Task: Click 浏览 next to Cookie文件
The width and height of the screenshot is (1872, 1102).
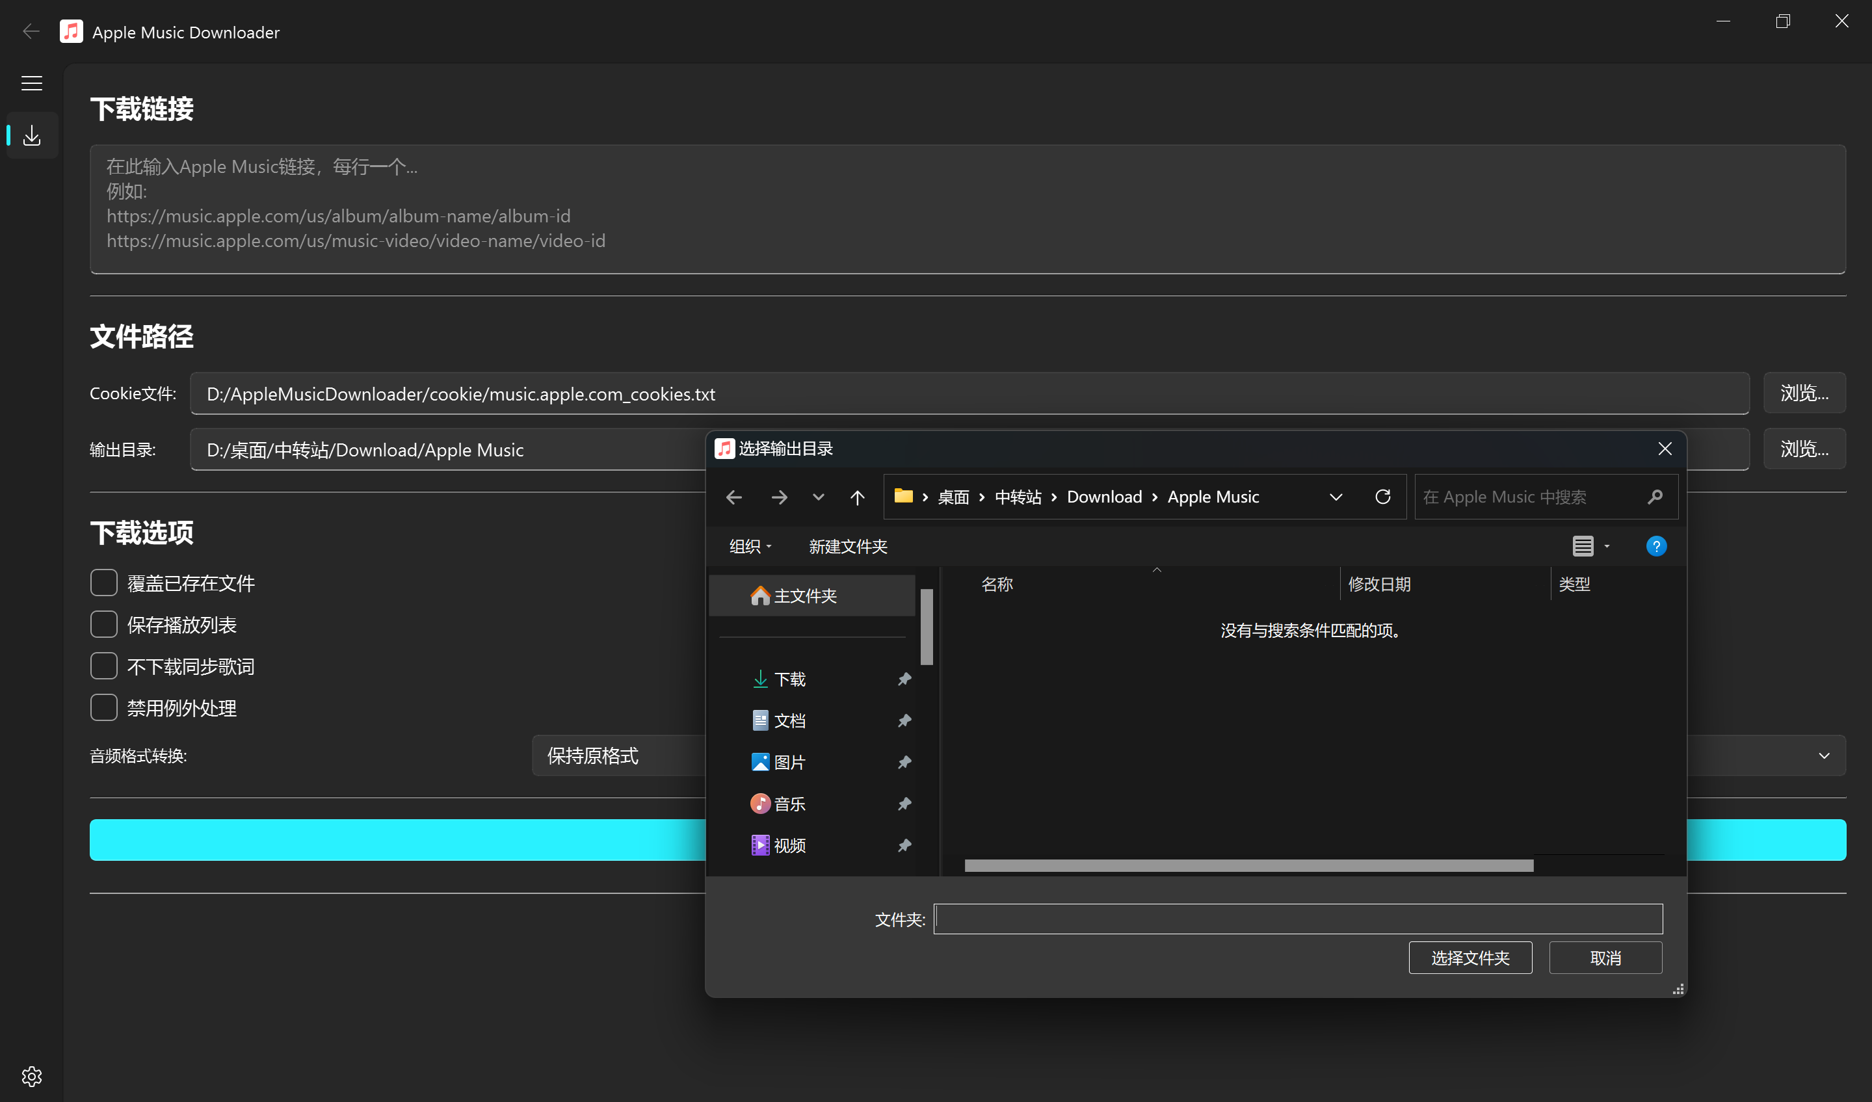Action: (1804, 393)
